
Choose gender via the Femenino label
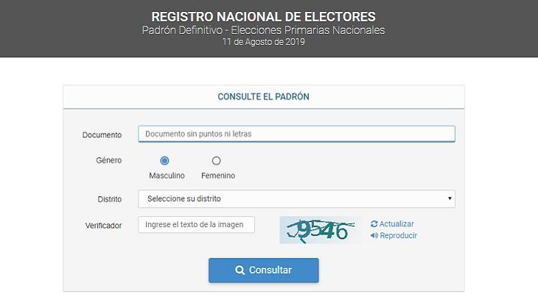click(x=218, y=176)
